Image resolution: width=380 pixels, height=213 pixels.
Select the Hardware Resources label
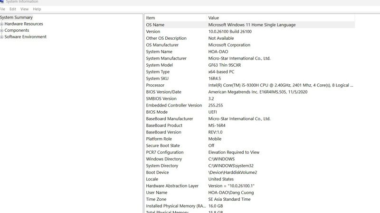click(24, 24)
